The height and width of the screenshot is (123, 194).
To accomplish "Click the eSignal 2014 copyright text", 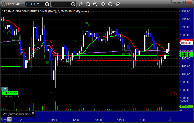I will (x=10, y=96).
